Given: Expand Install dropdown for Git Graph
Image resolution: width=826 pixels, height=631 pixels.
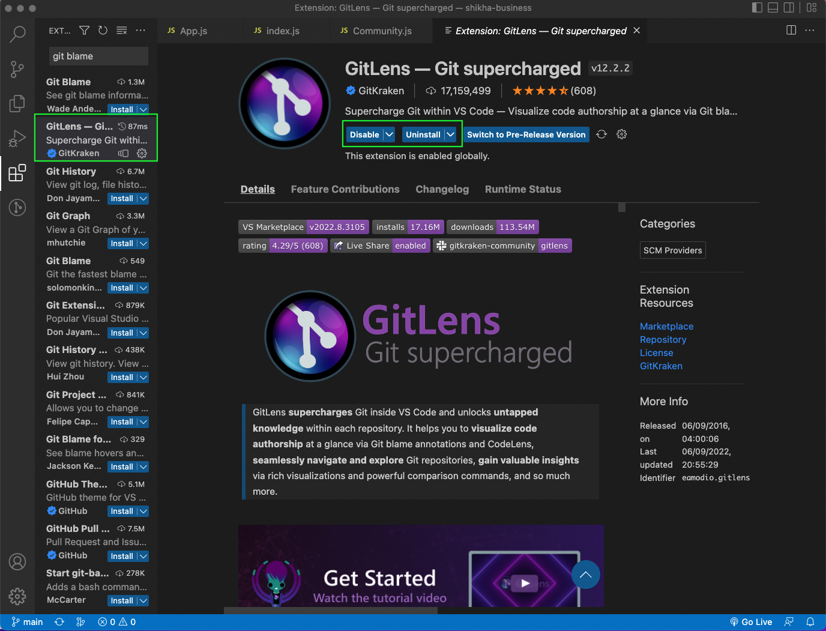Looking at the screenshot, I should point(143,244).
